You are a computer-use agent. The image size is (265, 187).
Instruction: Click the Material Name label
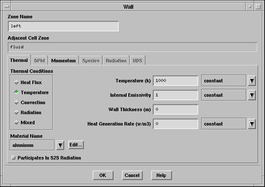click(x=26, y=136)
